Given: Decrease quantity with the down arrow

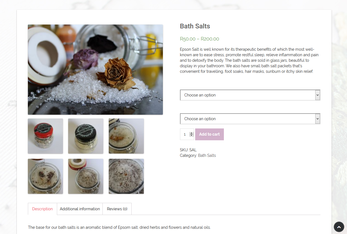Looking at the screenshot, I should click(192, 135).
